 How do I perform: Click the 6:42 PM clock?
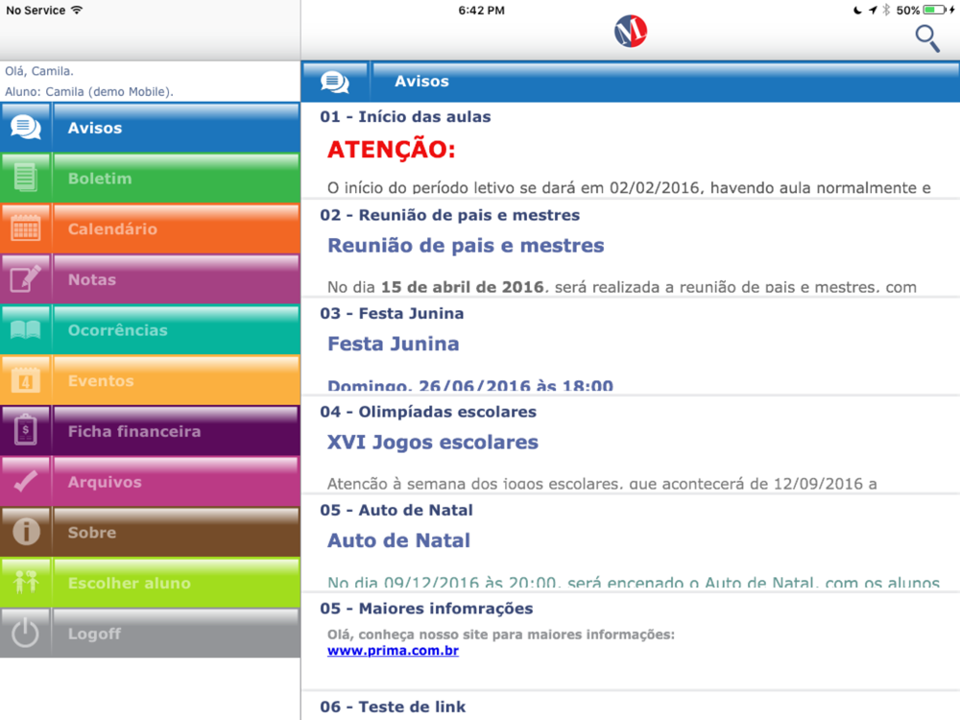(x=481, y=10)
